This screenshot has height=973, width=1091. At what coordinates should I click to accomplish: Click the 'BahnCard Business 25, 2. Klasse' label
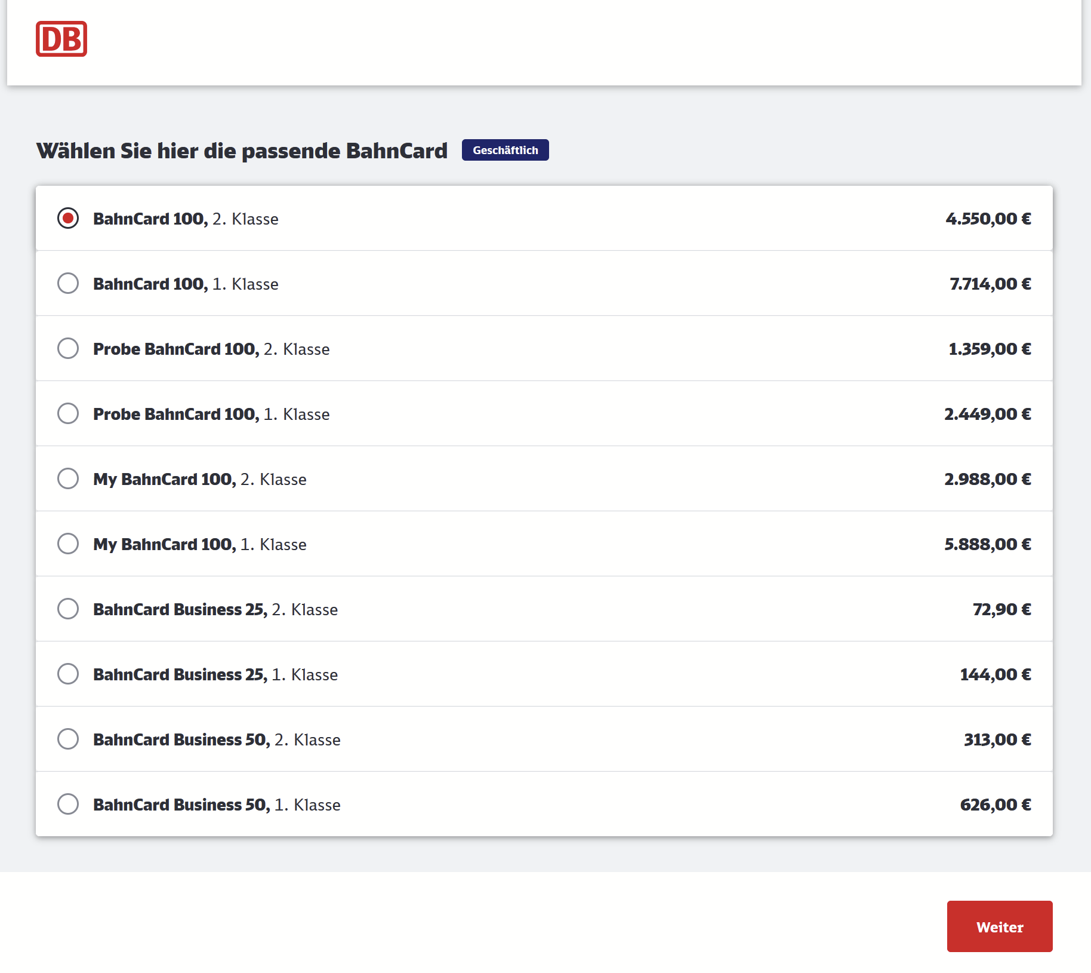pyautogui.click(x=215, y=609)
